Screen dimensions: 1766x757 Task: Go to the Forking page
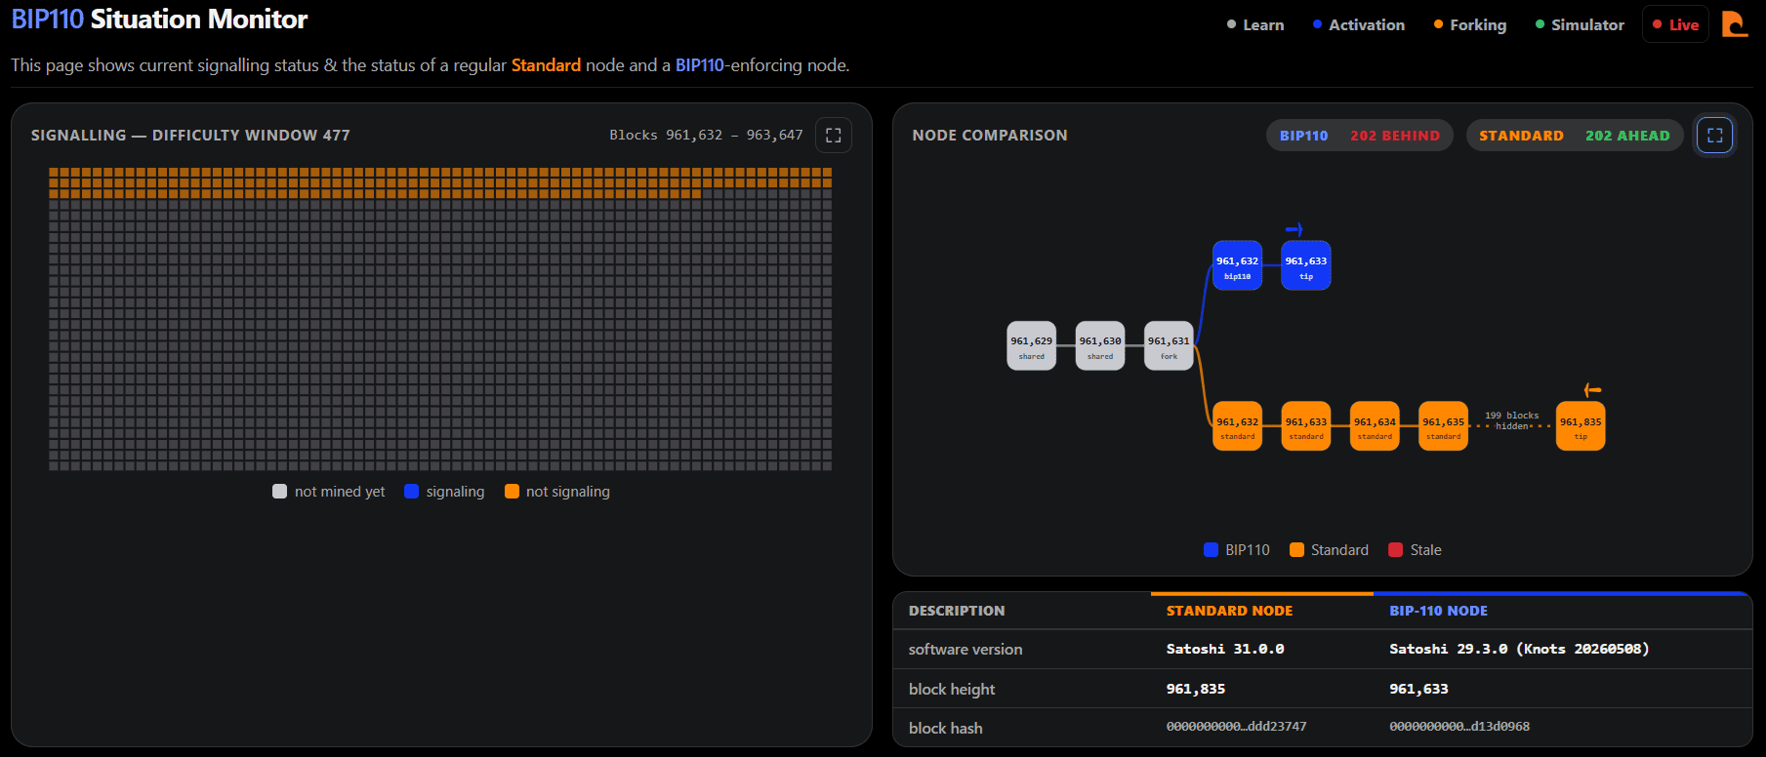click(1470, 25)
